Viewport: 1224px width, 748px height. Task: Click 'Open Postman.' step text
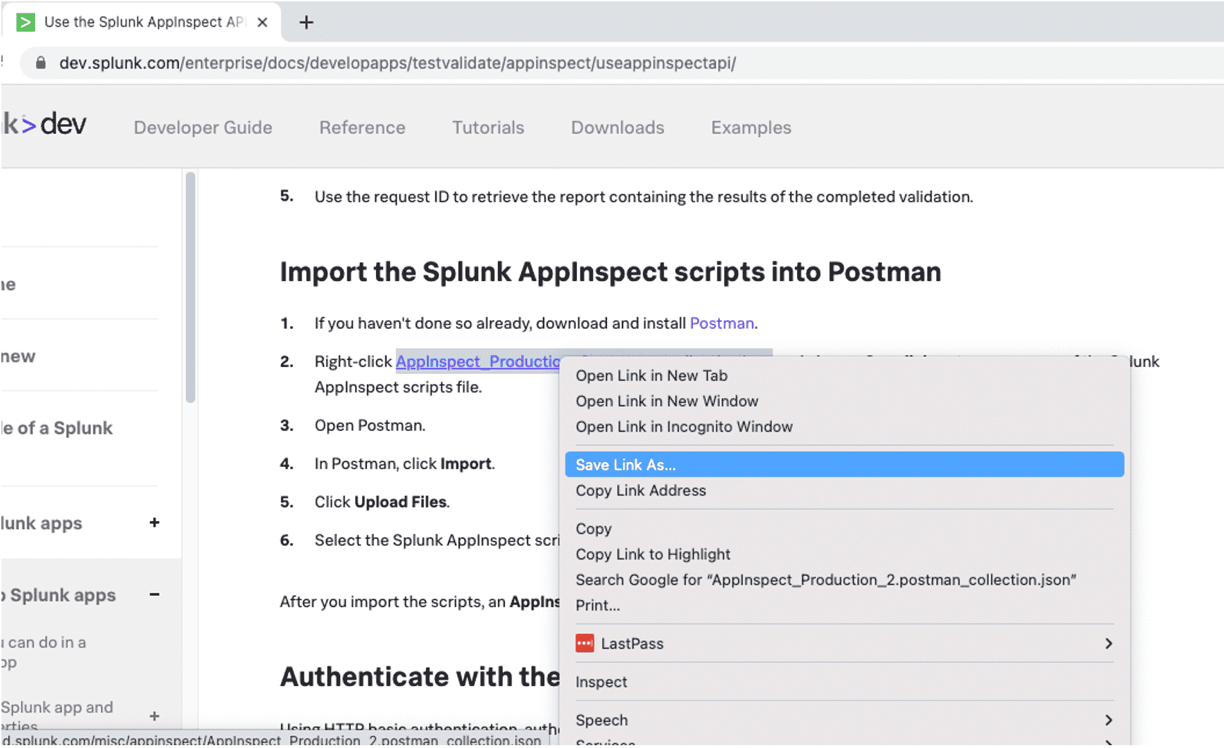click(x=370, y=425)
